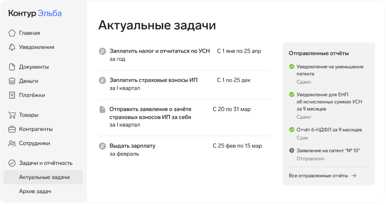Screen dimensions: 386x205
Task: Click the green checkmark for Отчёт 6-НДФЛ
Action: coord(292,130)
